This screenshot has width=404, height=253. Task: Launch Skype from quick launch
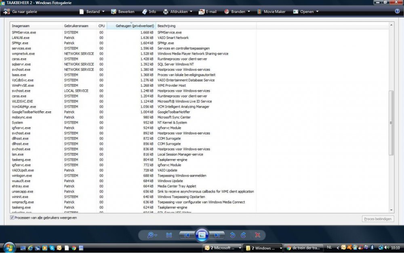(52, 248)
